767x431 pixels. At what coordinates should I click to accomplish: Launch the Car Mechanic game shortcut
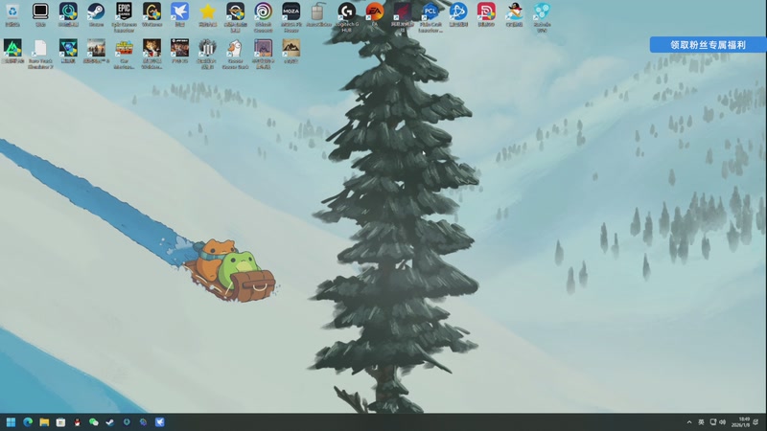[124, 54]
